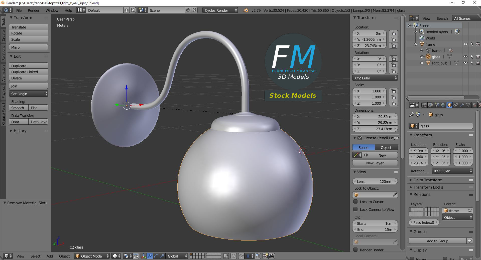The height and width of the screenshot is (260, 481).
Task: Open the Scene properties tab icon
Action: [x=437, y=105]
